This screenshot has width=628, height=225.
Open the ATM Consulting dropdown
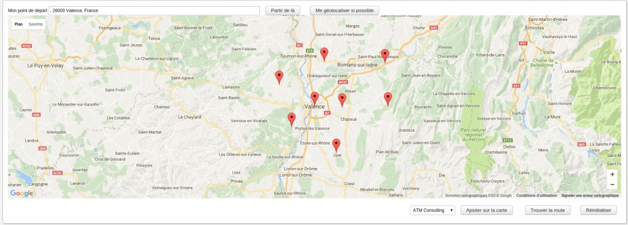pos(432,210)
